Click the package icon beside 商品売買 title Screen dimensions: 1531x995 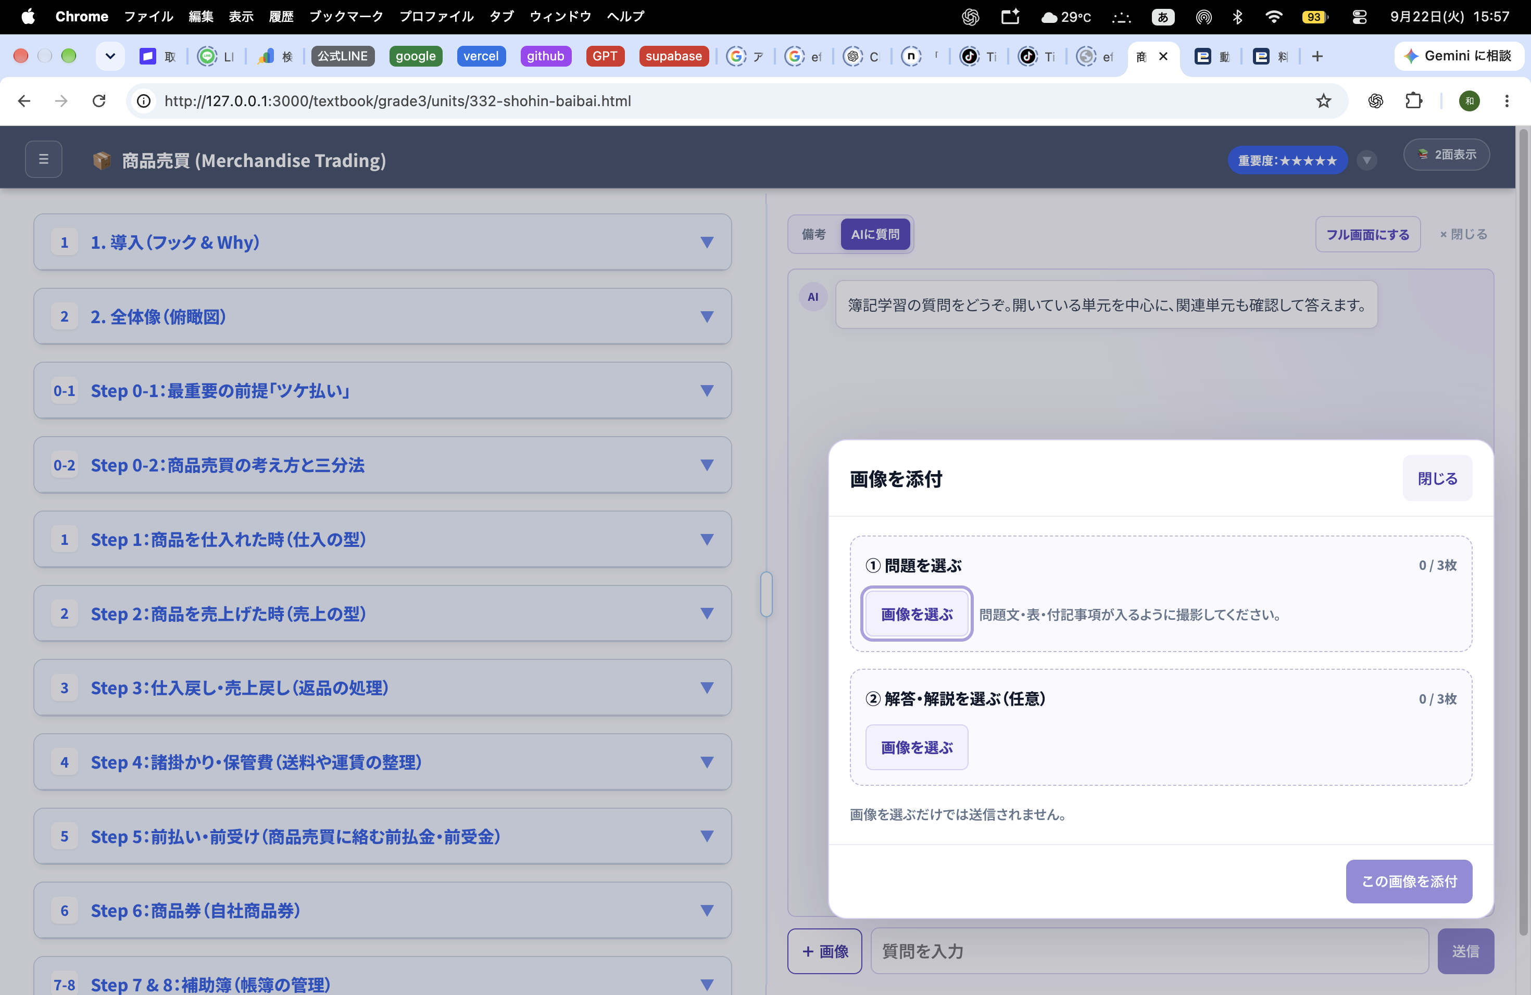tap(102, 160)
